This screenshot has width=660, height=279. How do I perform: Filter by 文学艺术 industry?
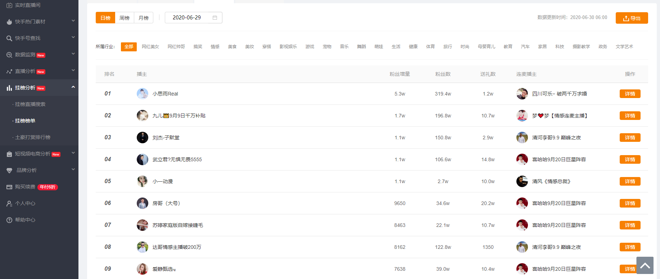[x=624, y=47]
